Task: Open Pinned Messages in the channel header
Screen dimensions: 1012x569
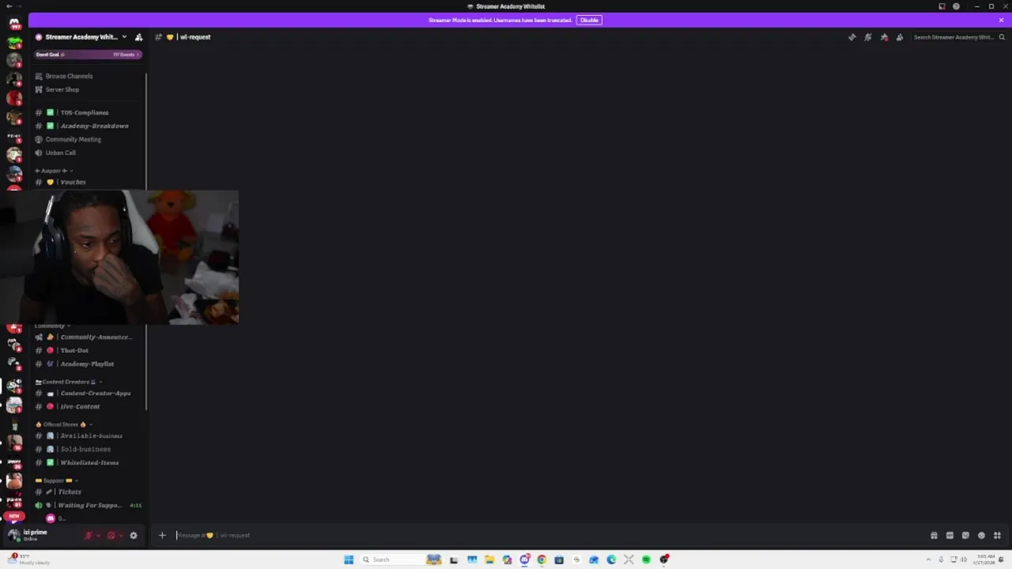Action: tap(884, 37)
